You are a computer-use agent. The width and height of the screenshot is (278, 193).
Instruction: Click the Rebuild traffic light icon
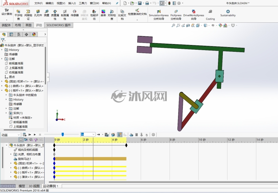(169, 3)
